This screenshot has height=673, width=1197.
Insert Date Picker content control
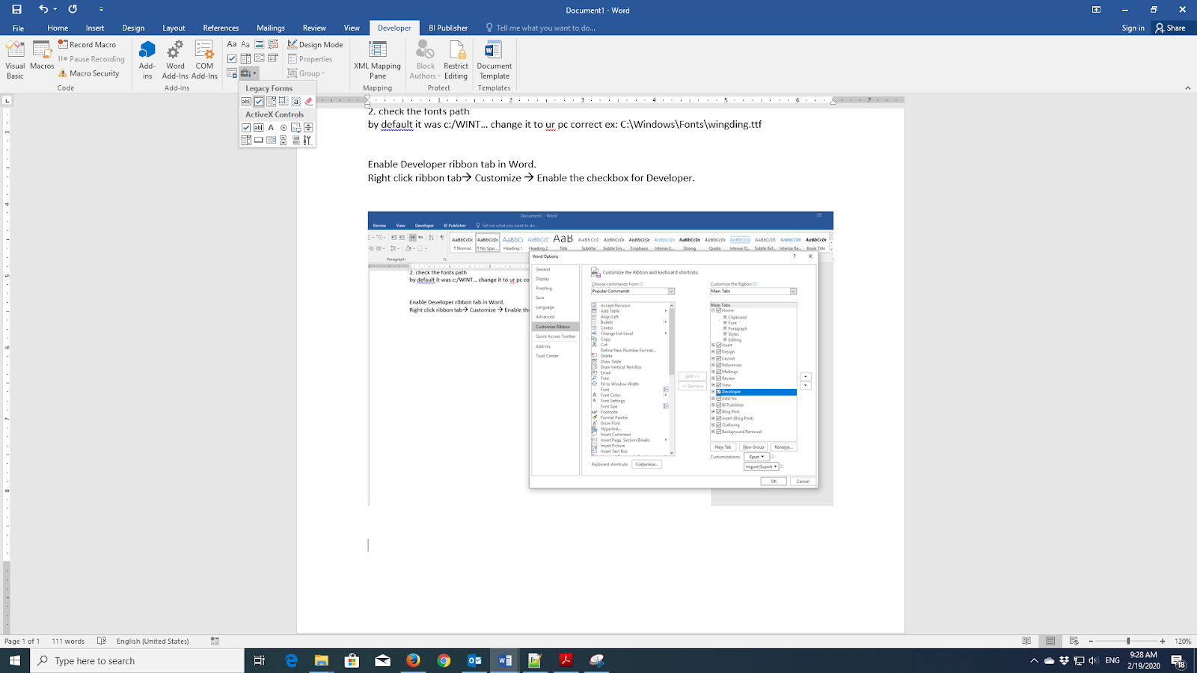point(273,58)
